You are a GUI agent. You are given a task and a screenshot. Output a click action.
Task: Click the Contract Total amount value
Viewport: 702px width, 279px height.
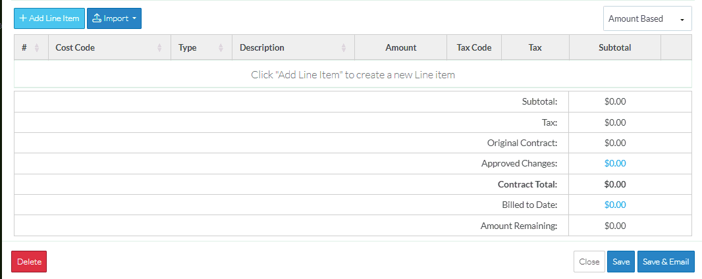[614, 184]
